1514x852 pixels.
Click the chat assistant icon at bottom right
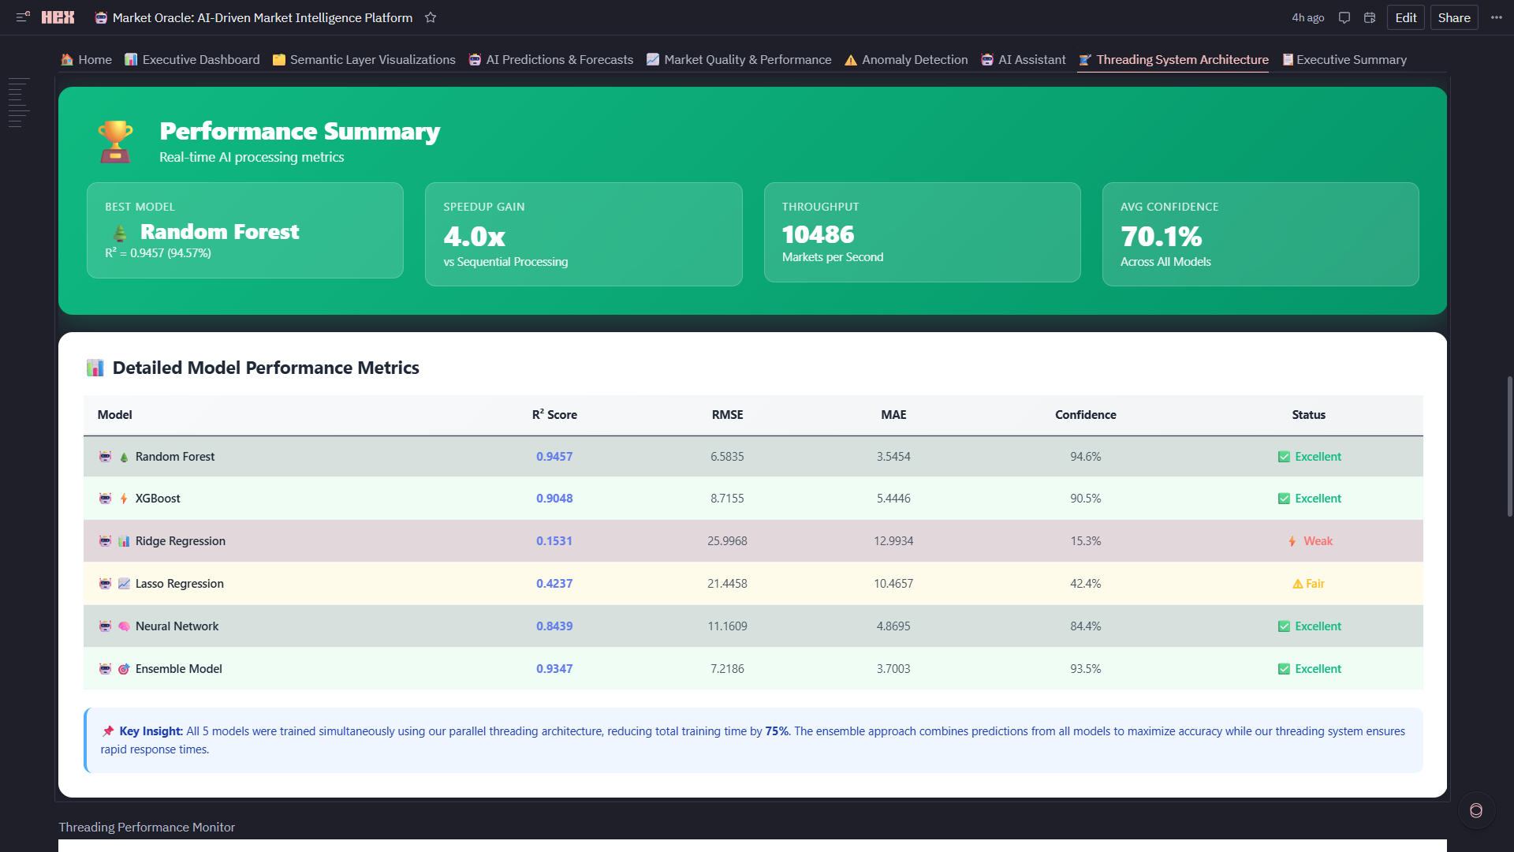coord(1475,810)
